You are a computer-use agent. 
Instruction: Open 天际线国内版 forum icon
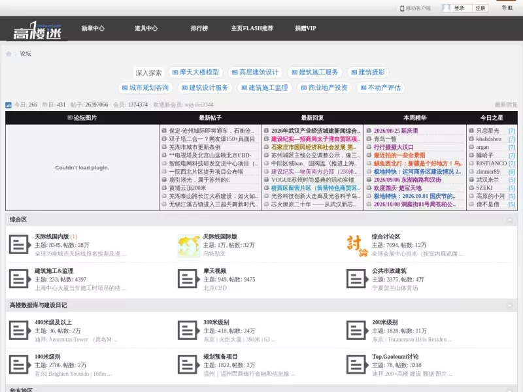[x=20, y=244]
